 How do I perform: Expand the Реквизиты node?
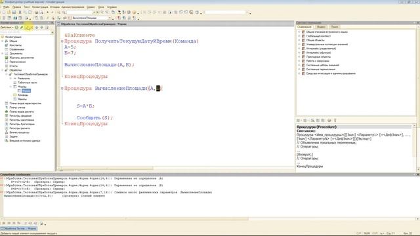tap(10, 79)
